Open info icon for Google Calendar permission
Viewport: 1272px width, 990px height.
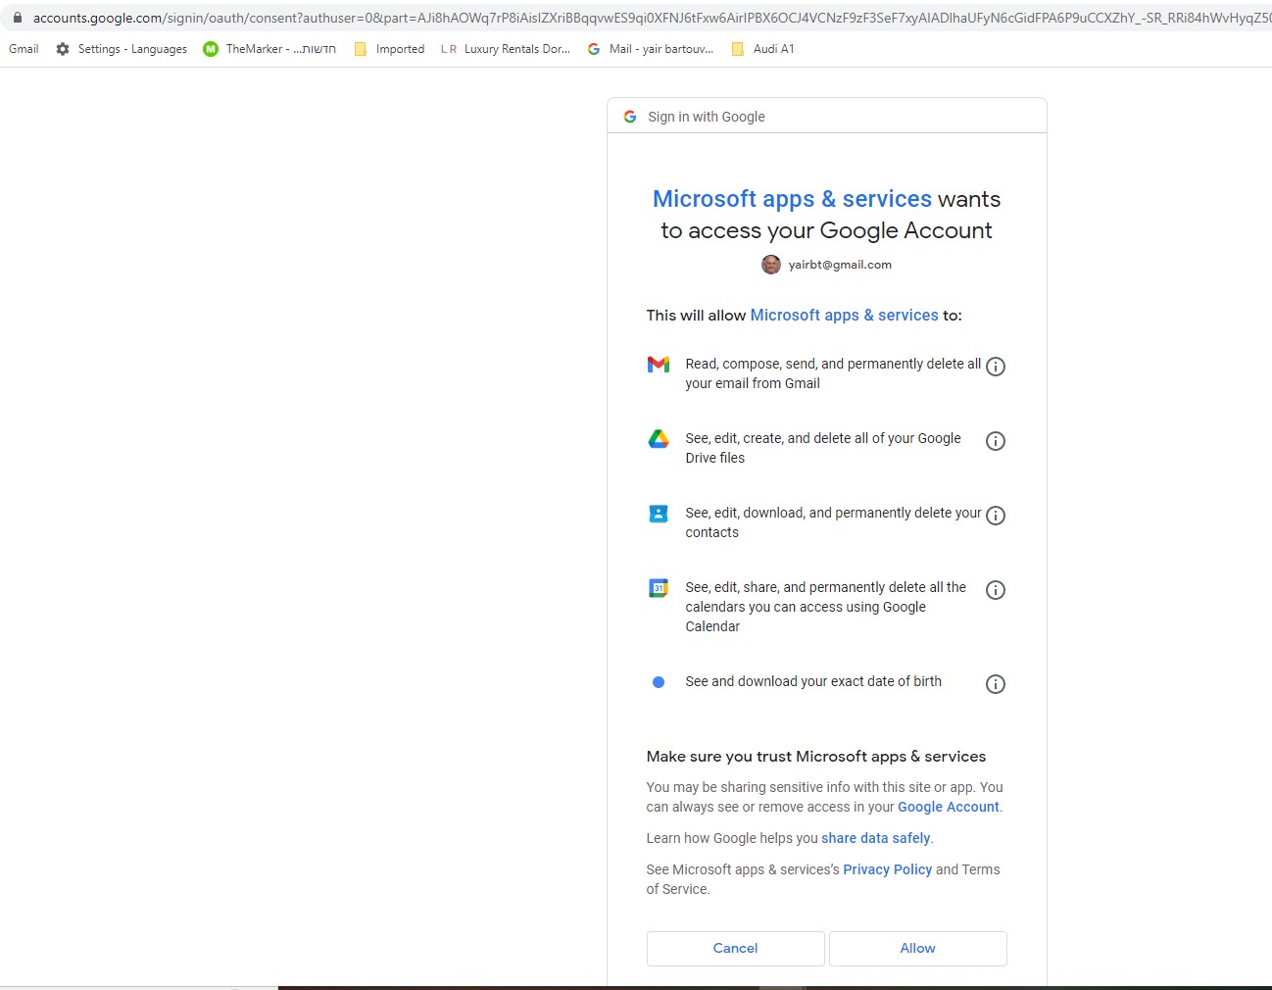[x=996, y=590]
